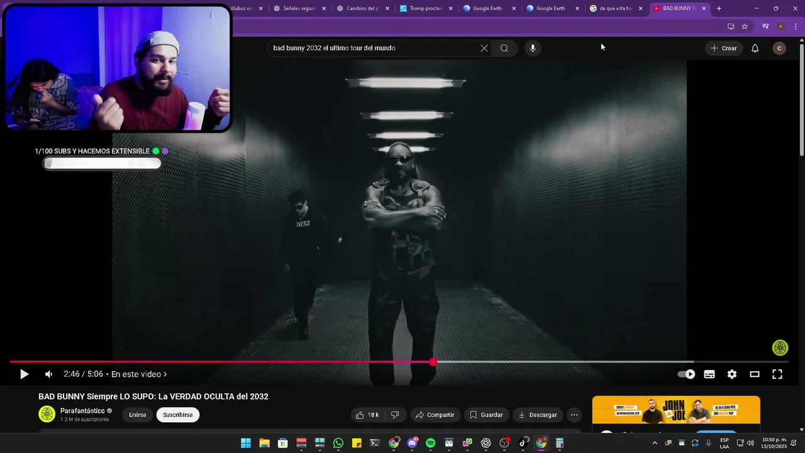This screenshot has width=805, height=453.
Task: Open Chrome media controls icon
Action: (765, 26)
